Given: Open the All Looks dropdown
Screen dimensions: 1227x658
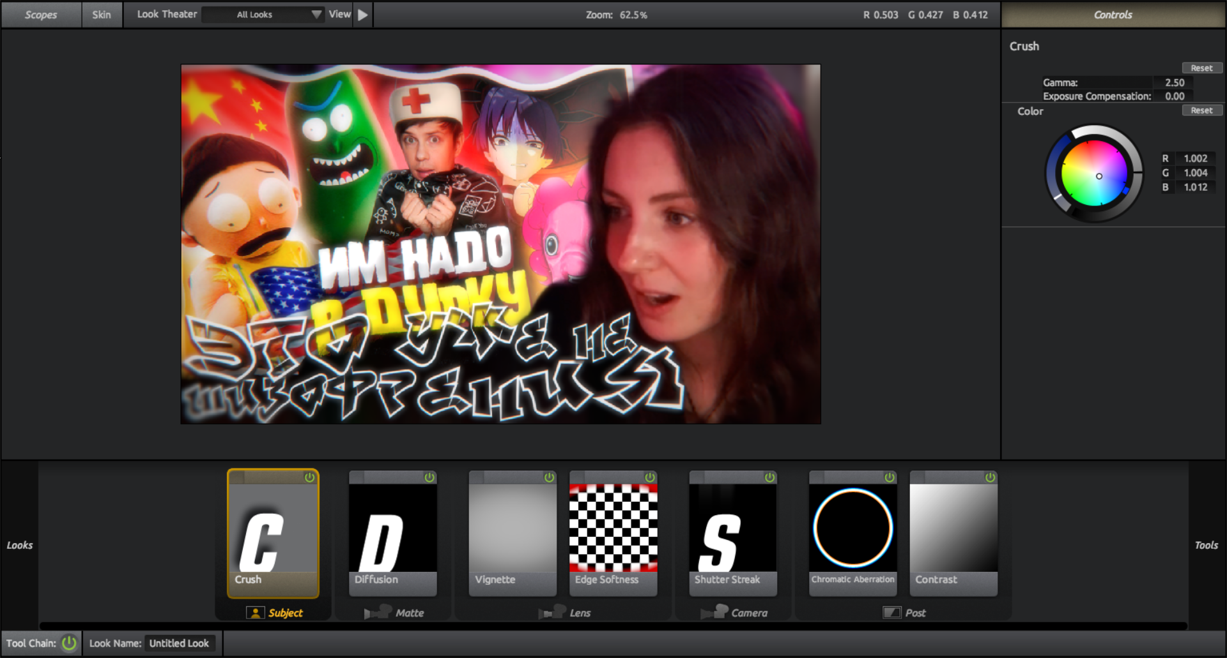Looking at the screenshot, I should pos(263,15).
